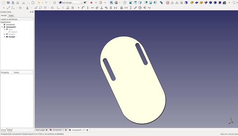
Task: Collapse the Unnamed1 document tree node
Action: point(2,27)
